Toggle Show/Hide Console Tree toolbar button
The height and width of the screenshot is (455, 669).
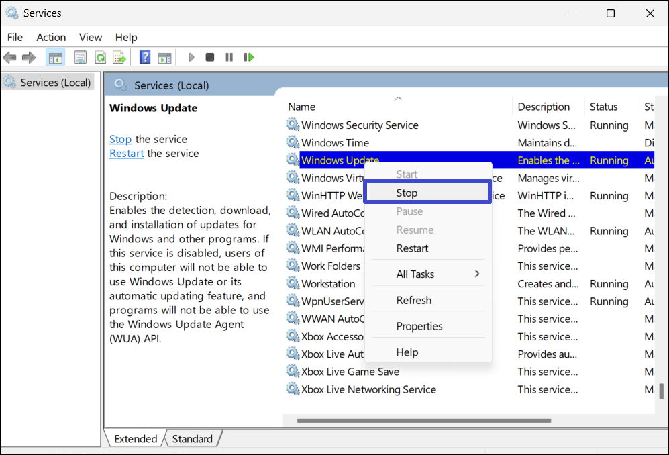point(55,58)
